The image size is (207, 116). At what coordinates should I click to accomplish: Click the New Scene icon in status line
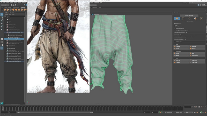click(x=12, y=5)
